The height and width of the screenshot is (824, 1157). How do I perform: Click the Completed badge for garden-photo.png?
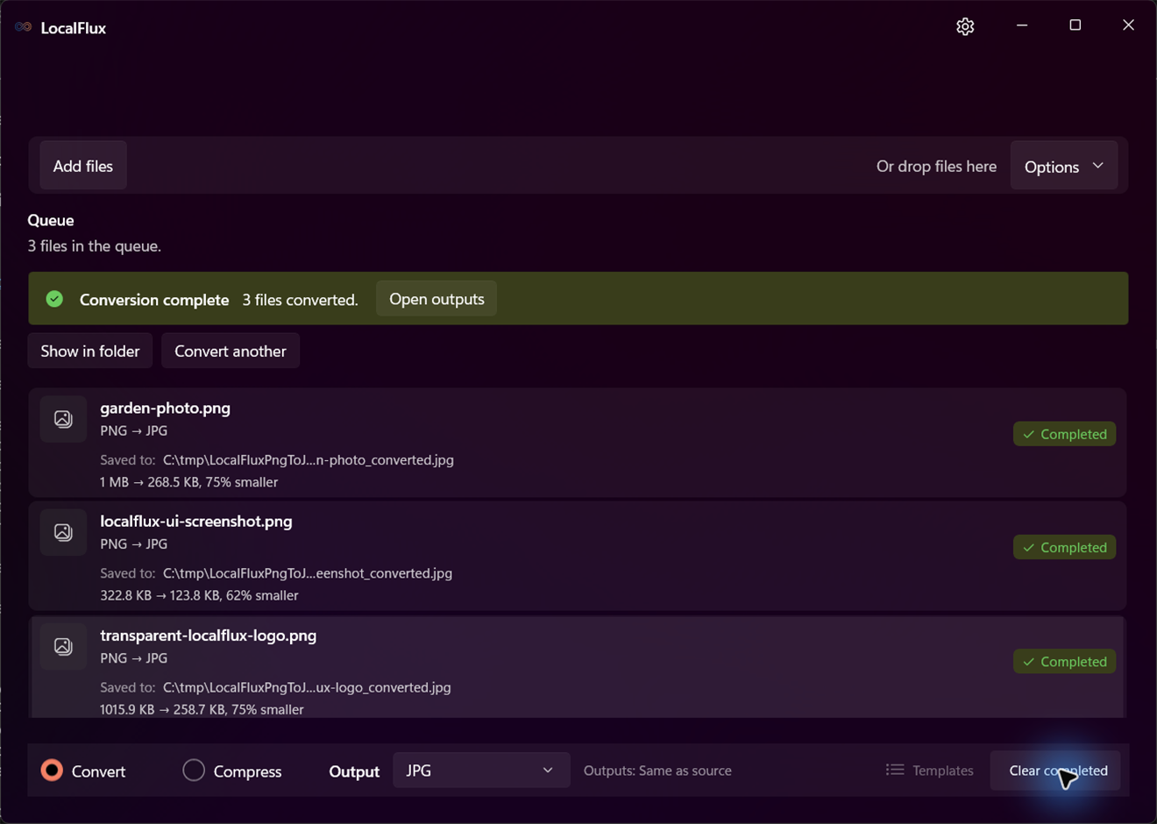pyautogui.click(x=1064, y=434)
